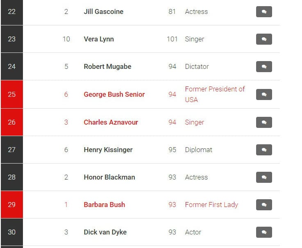Click Henry Kissinger name
302x248 pixels.
[108, 150]
